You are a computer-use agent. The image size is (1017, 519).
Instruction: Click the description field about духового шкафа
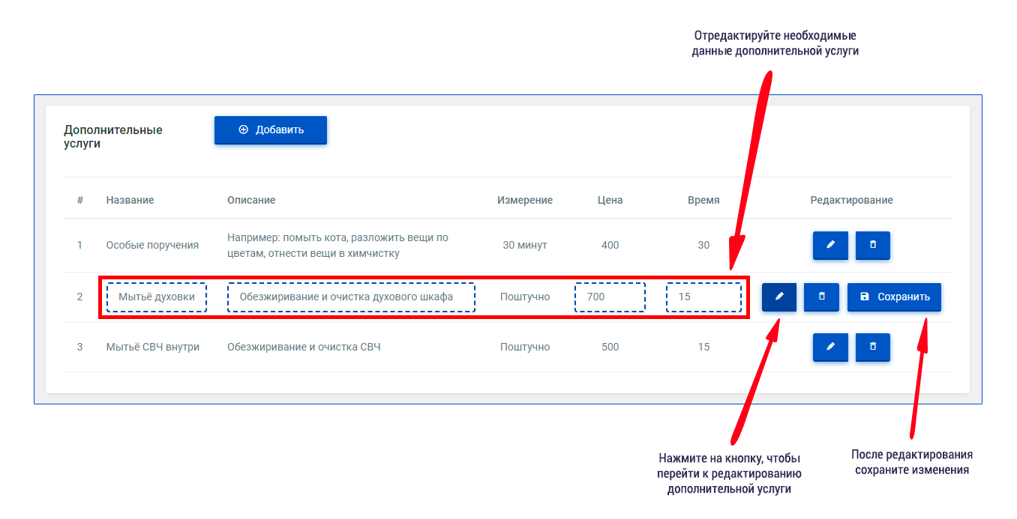click(351, 297)
